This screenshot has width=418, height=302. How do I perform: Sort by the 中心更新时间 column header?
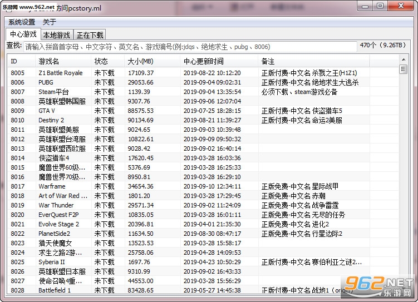pyautogui.click(x=219, y=62)
